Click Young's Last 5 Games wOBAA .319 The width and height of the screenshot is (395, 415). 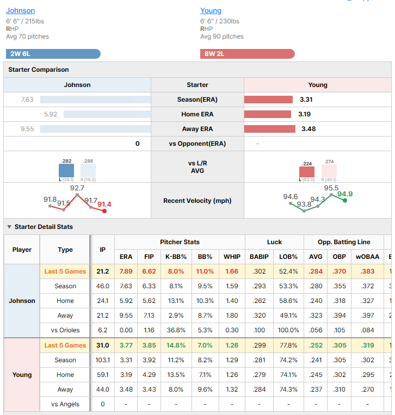pos(367,345)
